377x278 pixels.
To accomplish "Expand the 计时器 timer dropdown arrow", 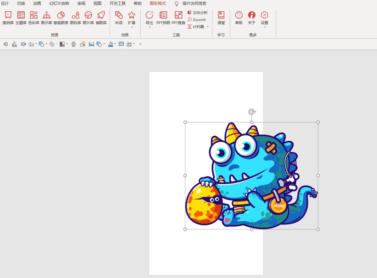I will coord(208,27).
